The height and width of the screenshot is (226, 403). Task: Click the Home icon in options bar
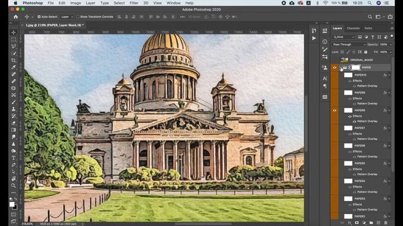coord(16,17)
